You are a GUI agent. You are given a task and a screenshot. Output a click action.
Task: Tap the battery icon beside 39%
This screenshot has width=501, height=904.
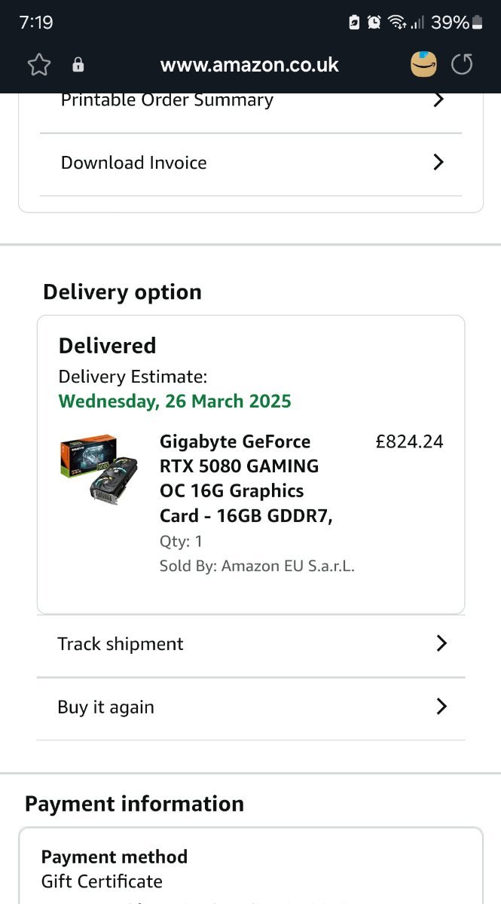[477, 23]
